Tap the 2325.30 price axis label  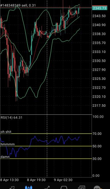tap(99, 79)
